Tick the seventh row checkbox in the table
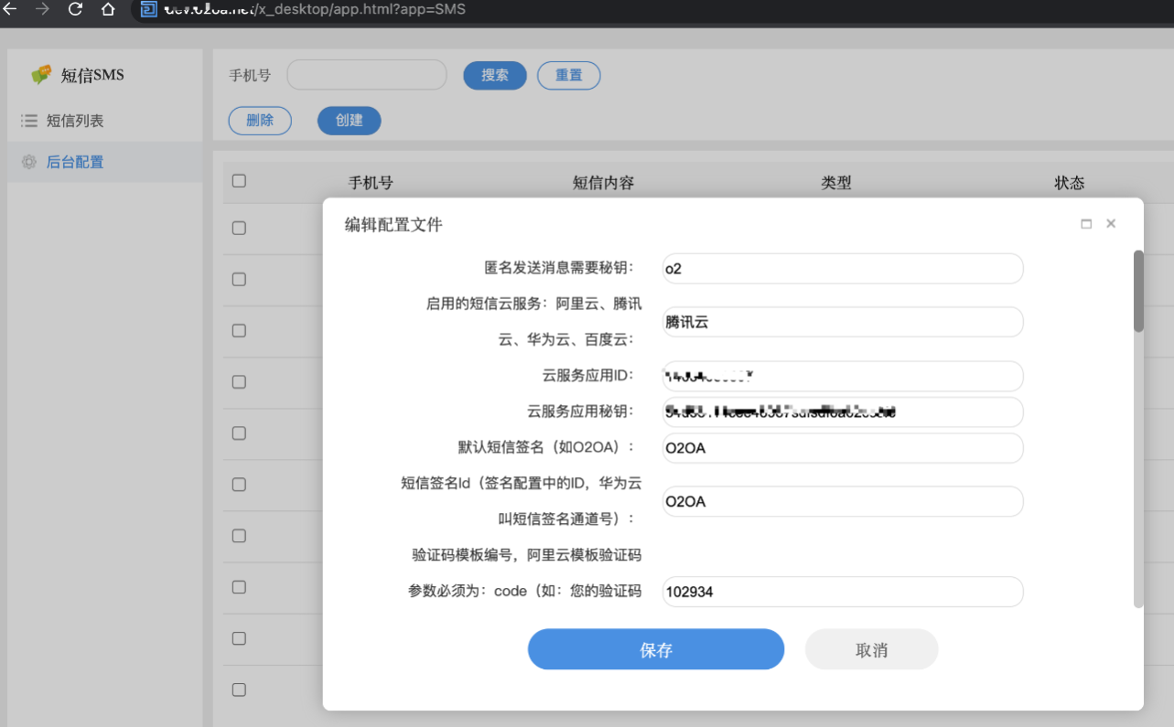The height and width of the screenshot is (727, 1174). coord(239,535)
